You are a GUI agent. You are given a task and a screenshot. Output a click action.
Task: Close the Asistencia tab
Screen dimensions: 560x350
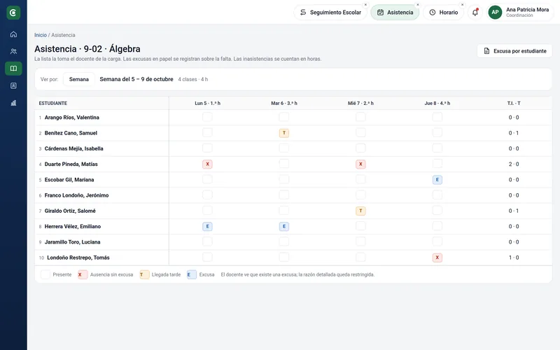click(x=417, y=5)
